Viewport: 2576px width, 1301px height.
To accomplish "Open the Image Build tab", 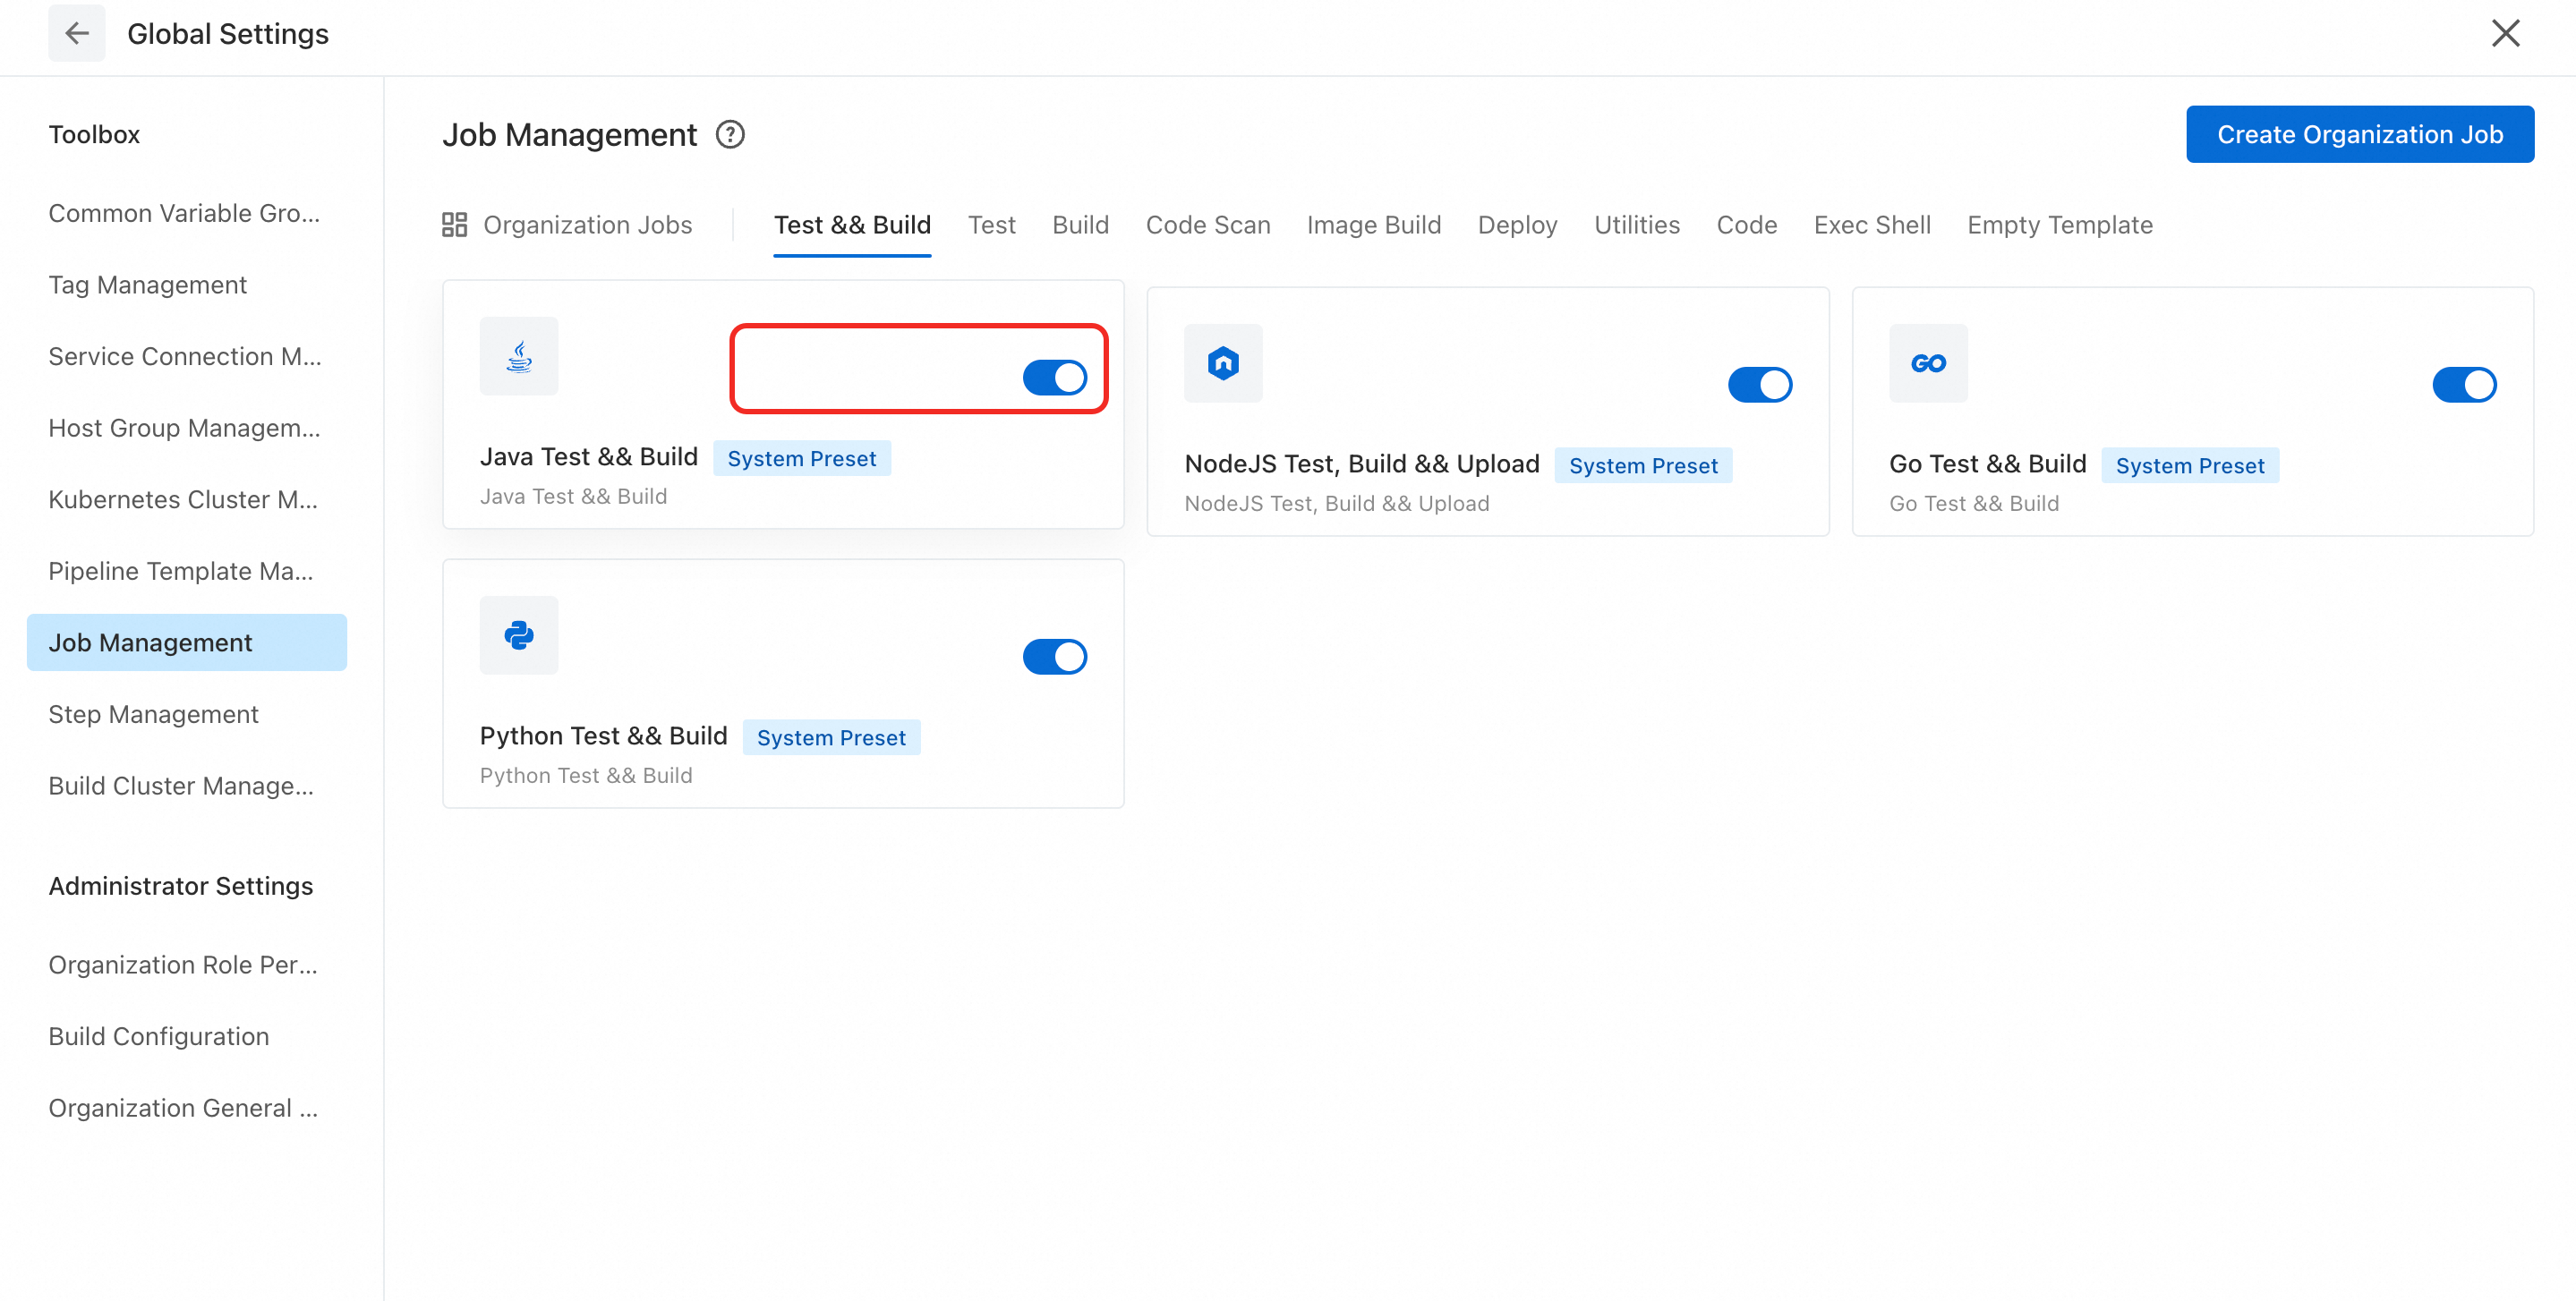I will (x=1373, y=225).
